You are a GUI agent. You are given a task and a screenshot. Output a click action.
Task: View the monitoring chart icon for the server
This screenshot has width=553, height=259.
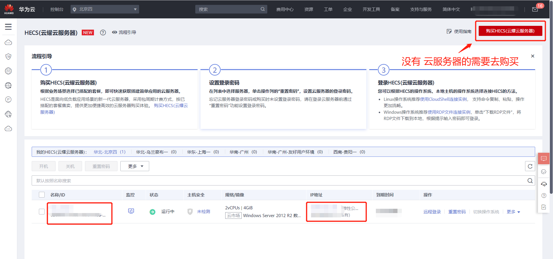click(x=131, y=211)
